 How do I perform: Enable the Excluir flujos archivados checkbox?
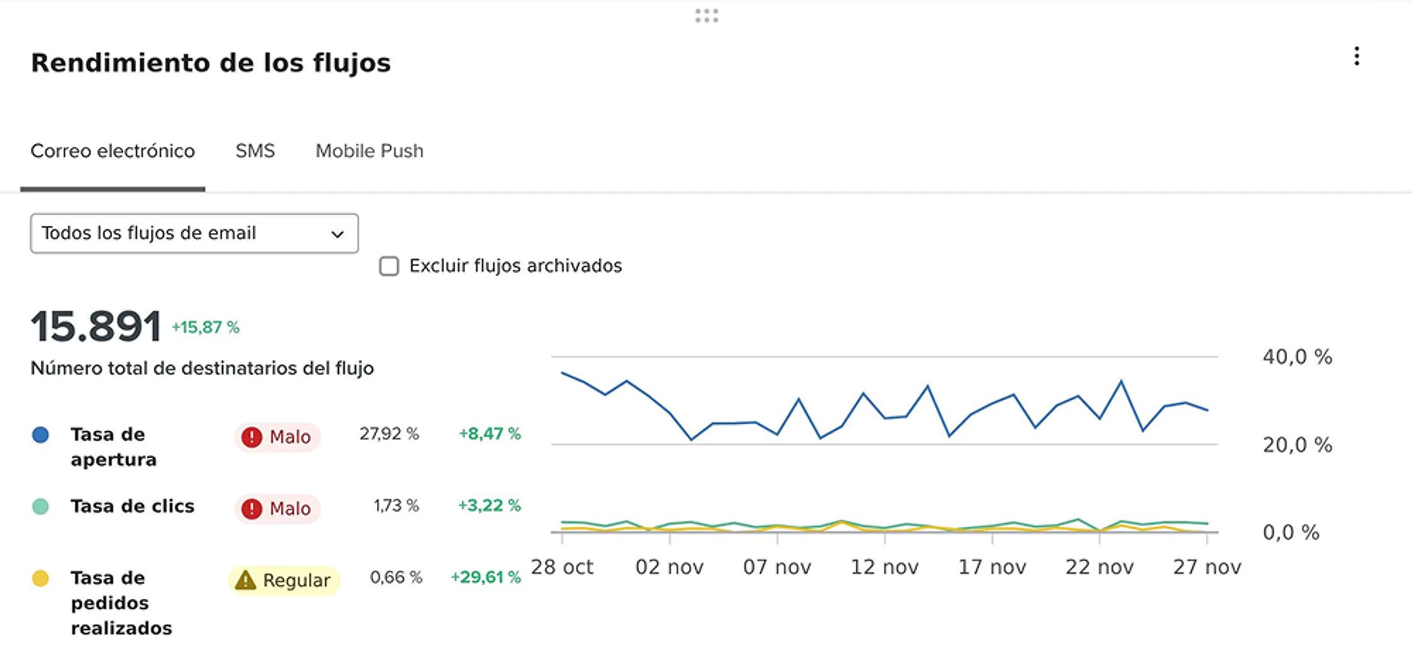(389, 266)
